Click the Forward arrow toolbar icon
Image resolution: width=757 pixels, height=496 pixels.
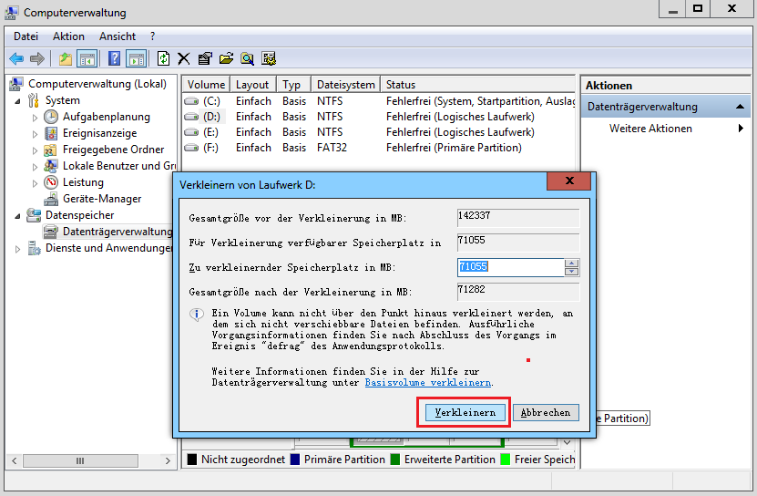coord(37,59)
